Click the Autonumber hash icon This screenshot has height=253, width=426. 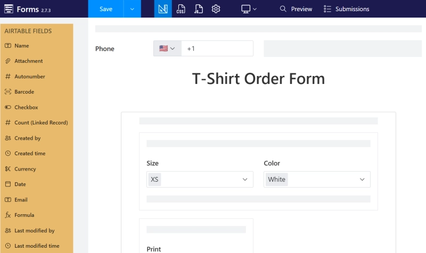click(8, 77)
